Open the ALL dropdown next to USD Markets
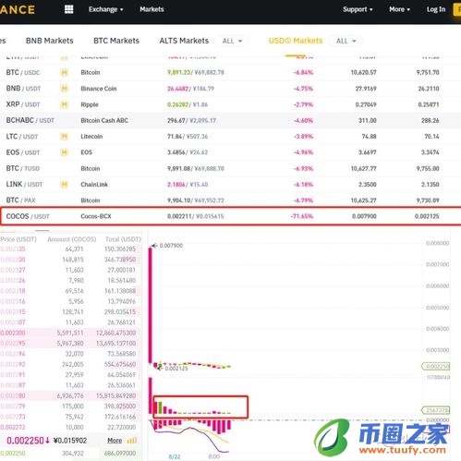The width and height of the screenshot is (461, 461). [346, 41]
